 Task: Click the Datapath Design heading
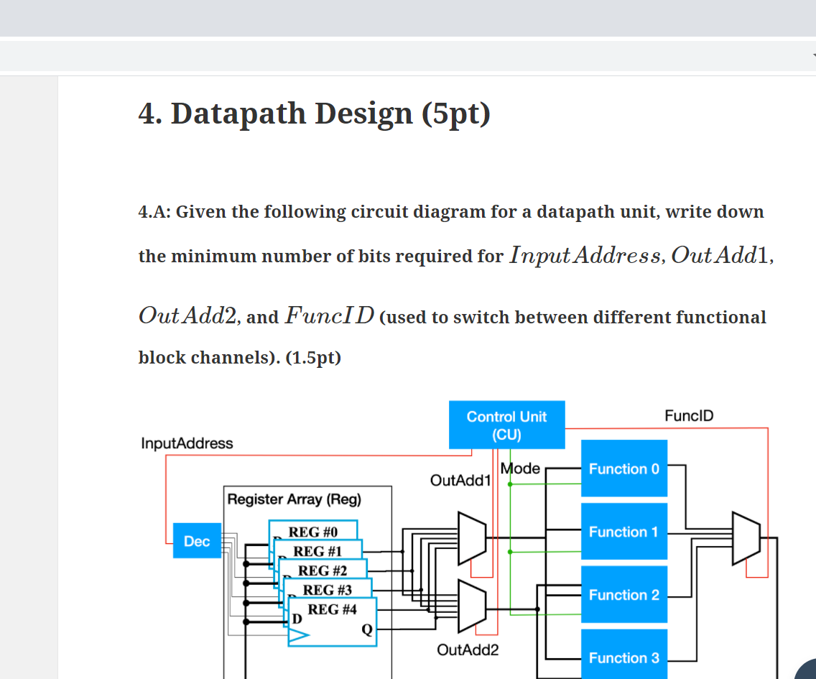coord(314,113)
